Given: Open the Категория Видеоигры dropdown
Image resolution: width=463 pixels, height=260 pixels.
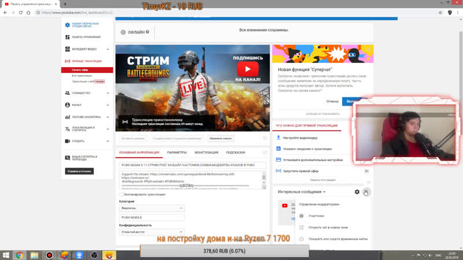Looking at the screenshot, I should tap(152, 208).
